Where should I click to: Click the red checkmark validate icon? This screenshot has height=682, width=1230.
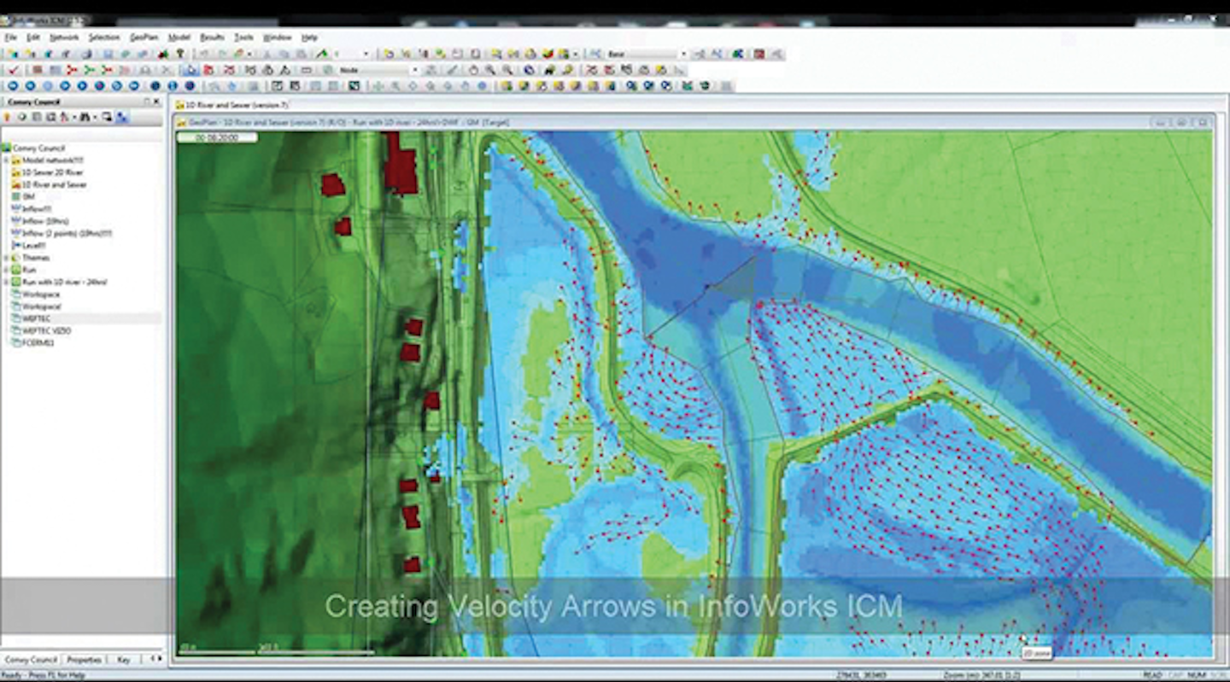(x=12, y=70)
